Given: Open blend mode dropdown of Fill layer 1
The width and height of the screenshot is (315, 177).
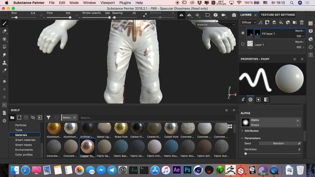Looking at the screenshot, I should tap(300, 31).
